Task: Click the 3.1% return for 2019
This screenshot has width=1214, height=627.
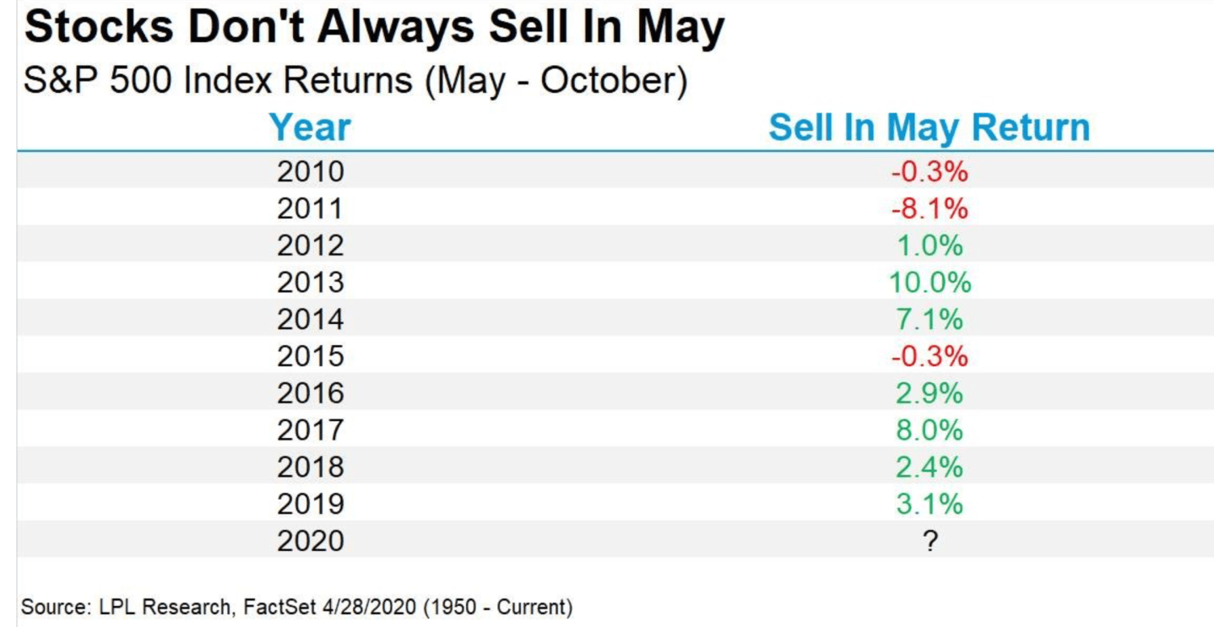Action: pos(929,504)
